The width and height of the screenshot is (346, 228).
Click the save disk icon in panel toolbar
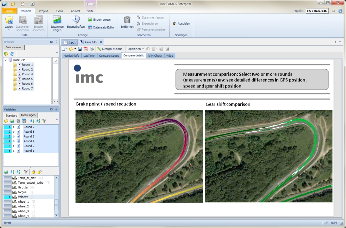[x=80, y=49]
